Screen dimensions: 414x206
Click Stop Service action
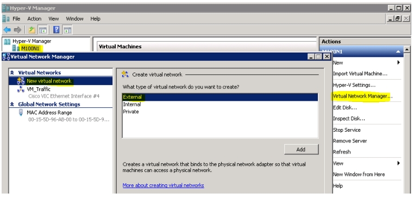[x=347, y=130]
